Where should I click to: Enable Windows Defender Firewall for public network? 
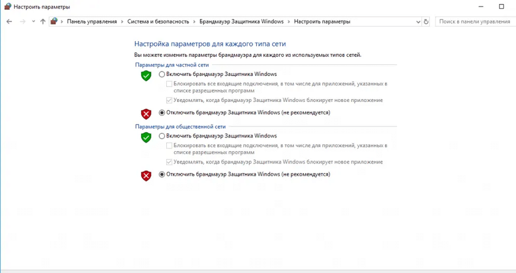point(162,136)
